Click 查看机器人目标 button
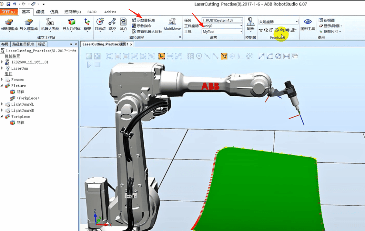The image size is (365, 231). tap(147, 31)
